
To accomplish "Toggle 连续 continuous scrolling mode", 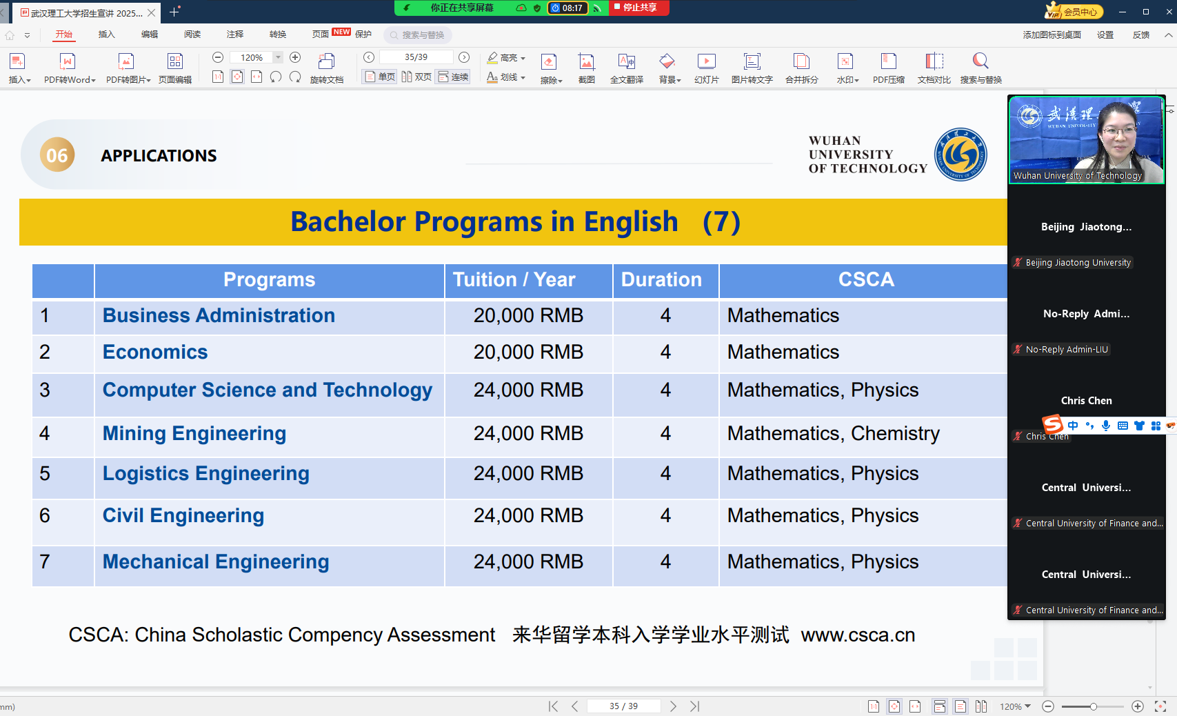I will (x=453, y=77).
